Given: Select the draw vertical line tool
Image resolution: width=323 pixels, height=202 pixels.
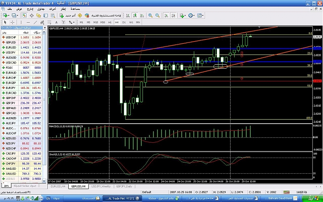Looking at the screenshot, I should pos(21,22).
